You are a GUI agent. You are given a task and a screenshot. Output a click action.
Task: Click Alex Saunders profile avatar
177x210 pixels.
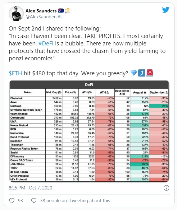[16, 13]
